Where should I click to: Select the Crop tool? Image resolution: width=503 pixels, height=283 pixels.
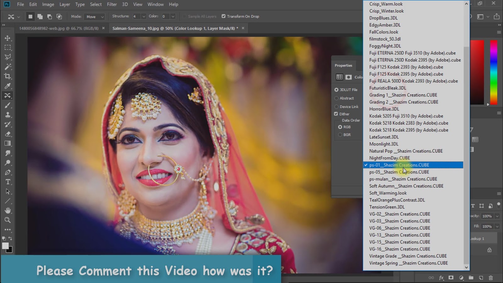(x=8, y=76)
